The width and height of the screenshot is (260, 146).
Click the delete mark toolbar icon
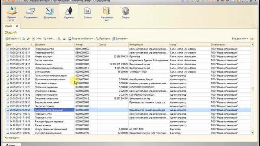(33, 39)
